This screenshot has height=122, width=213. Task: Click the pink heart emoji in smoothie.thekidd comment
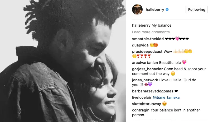point(177,39)
